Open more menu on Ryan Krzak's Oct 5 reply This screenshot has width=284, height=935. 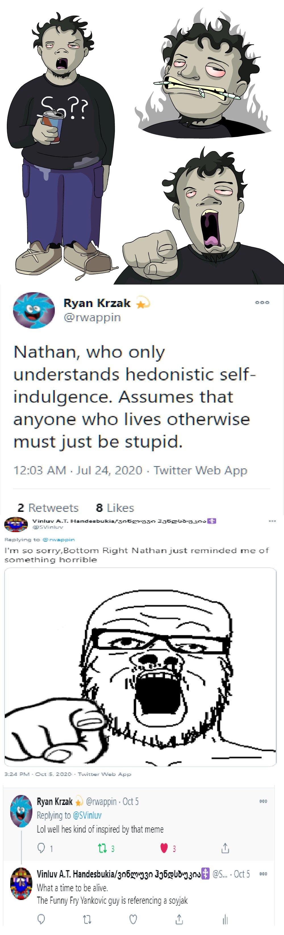click(x=263, y=801)
